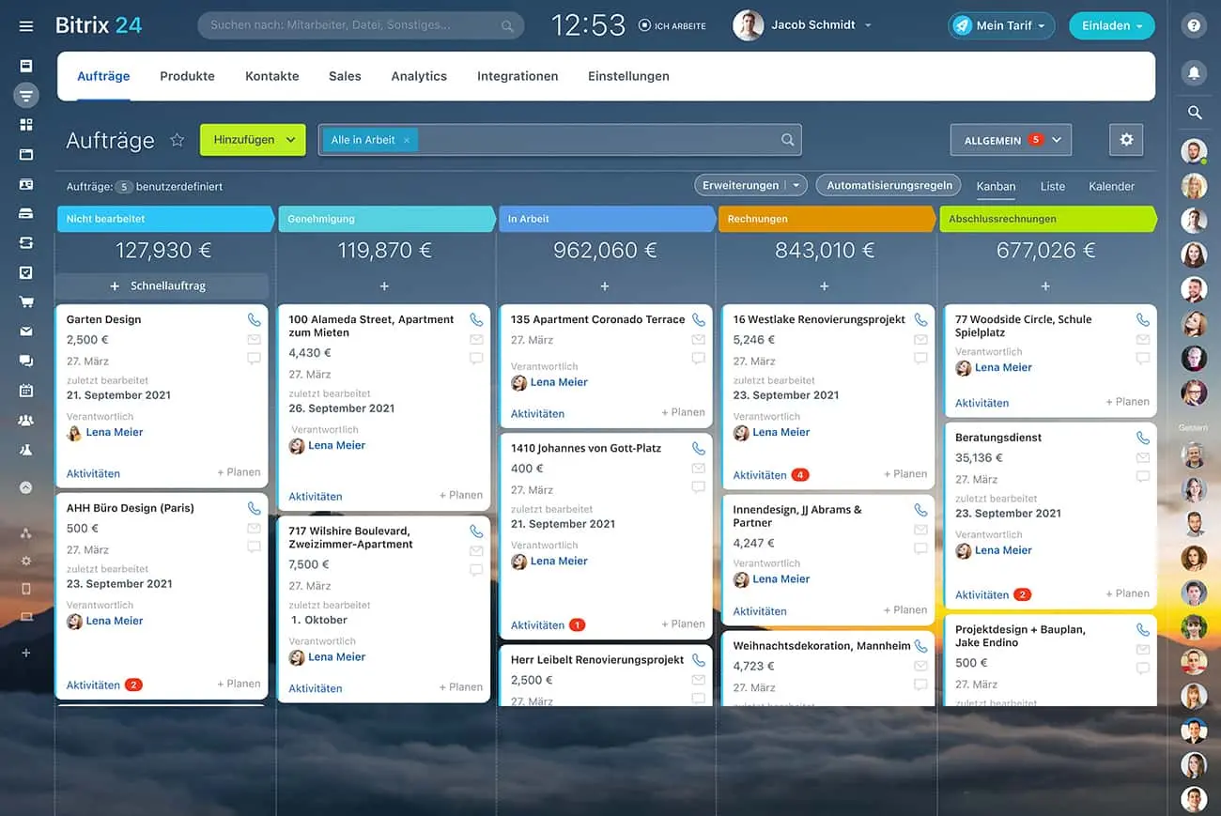The image size is (1221, 816).
Task: Switch to the Liste view
Action: (1052, 186)
